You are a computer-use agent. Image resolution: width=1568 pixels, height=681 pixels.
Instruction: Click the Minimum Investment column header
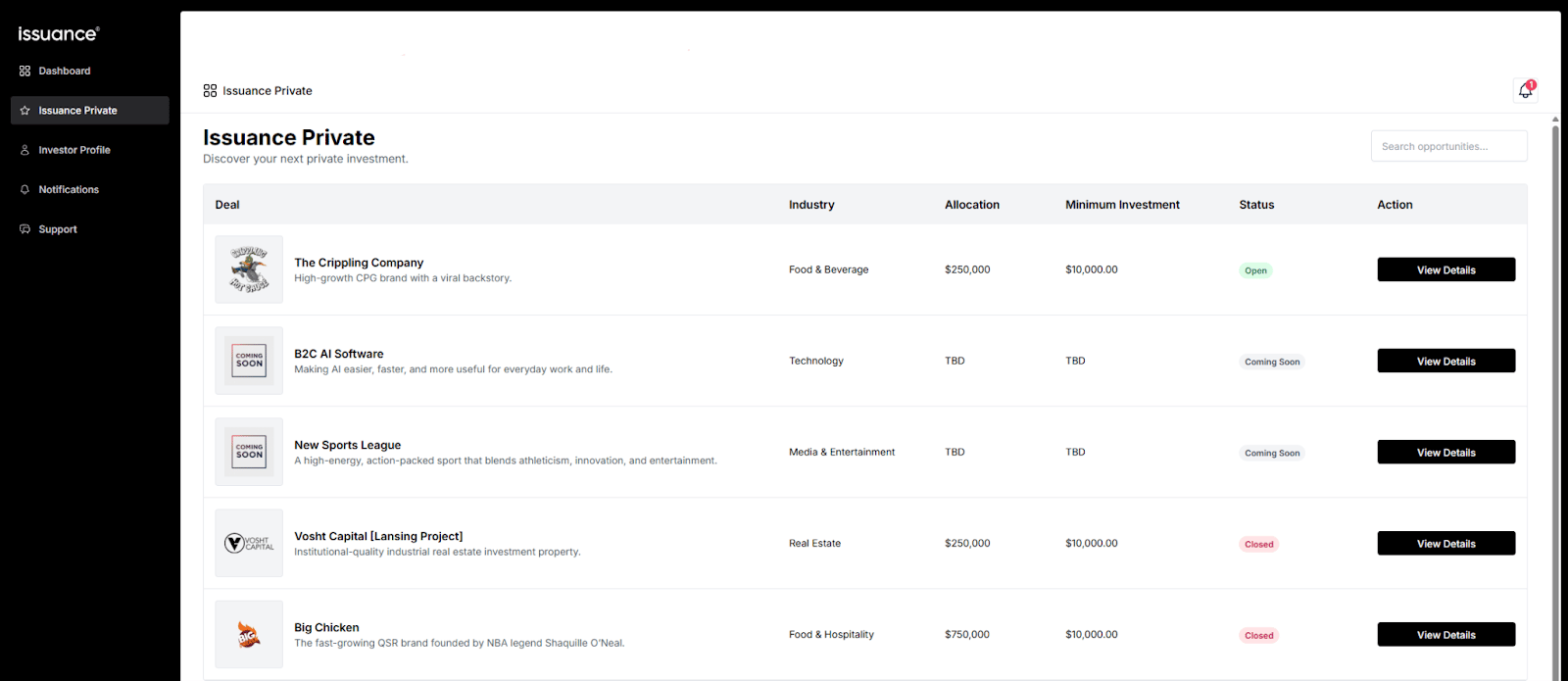click(x=1122, y=205)
